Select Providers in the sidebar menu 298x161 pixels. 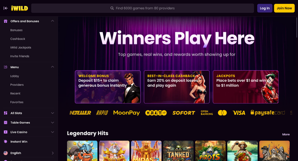(17, 85)
